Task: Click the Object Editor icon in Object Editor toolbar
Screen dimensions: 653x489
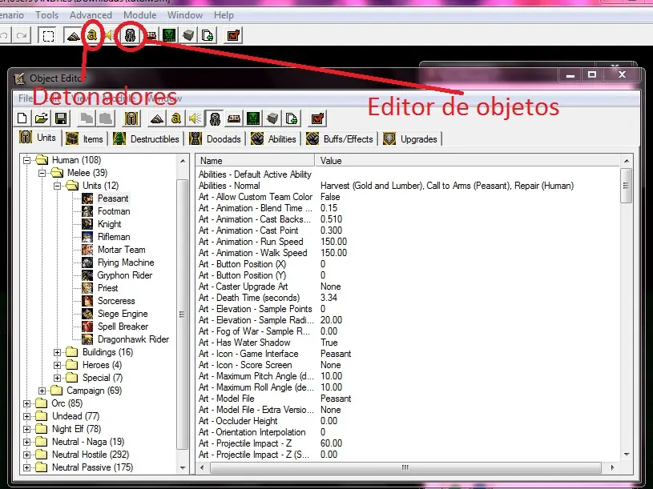Action: 215,119
